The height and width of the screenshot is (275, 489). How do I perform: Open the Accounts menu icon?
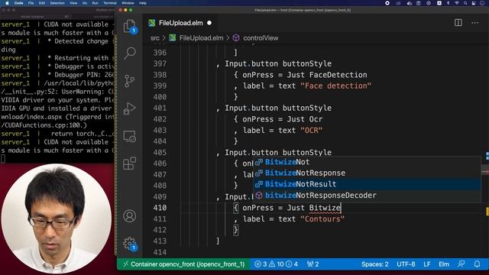[130, 215]
